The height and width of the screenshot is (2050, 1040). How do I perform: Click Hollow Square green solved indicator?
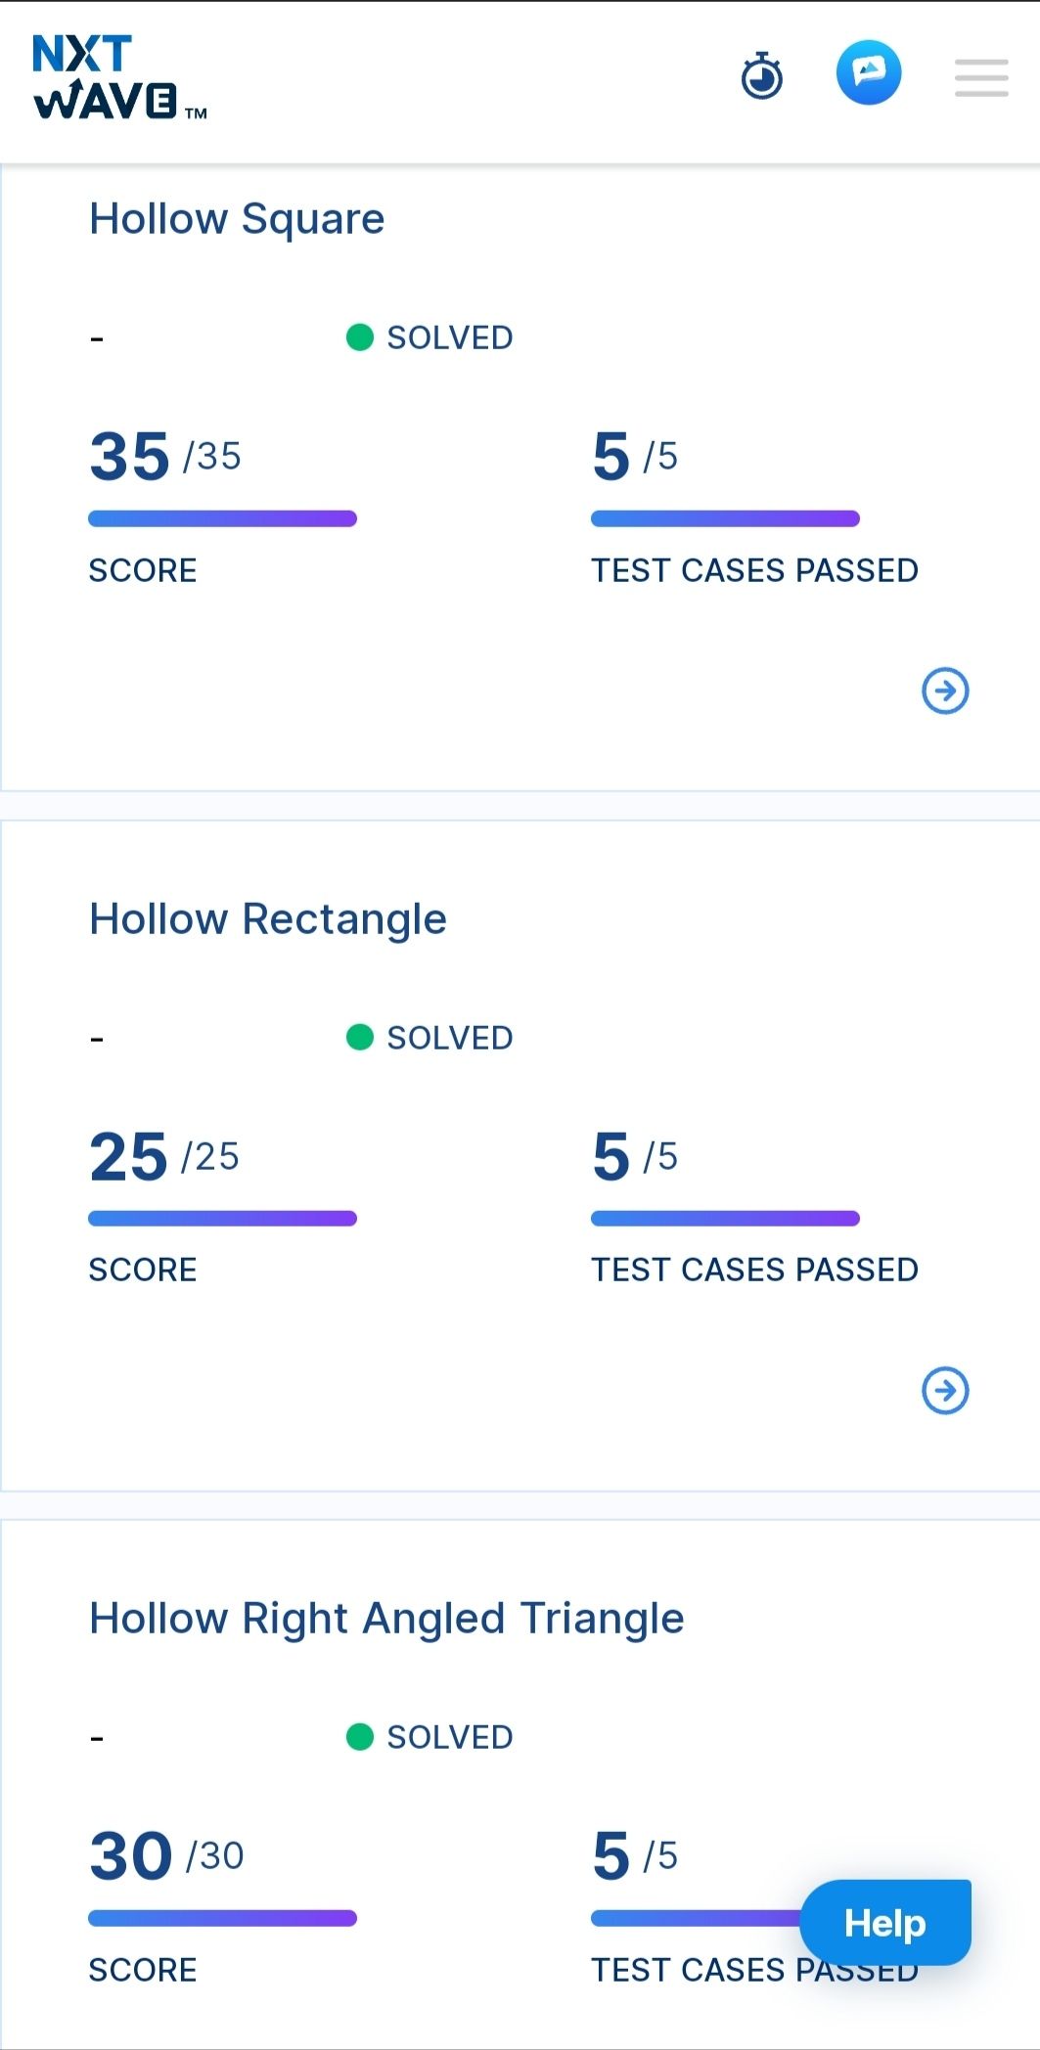[x=360, y=337]
